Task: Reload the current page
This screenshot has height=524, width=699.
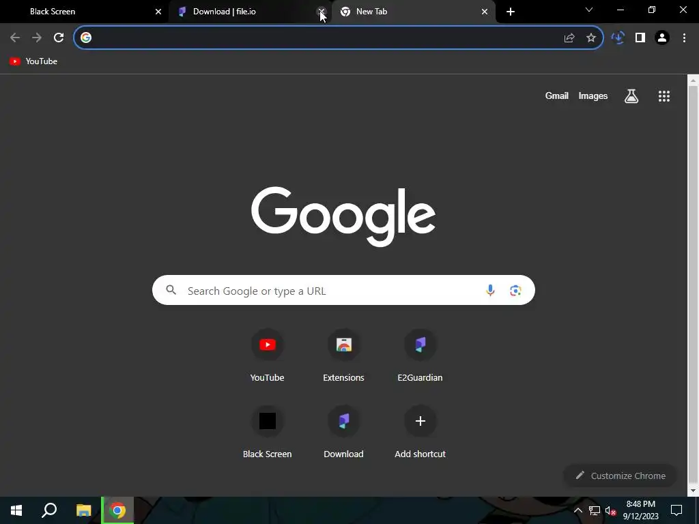Action: pyautogui.click(x=59, y=38)
